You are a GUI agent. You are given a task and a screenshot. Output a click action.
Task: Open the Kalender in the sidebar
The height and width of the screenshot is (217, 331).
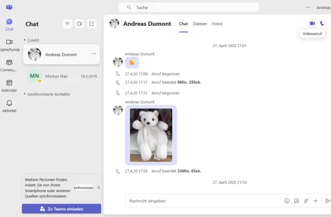coord(9,86)
